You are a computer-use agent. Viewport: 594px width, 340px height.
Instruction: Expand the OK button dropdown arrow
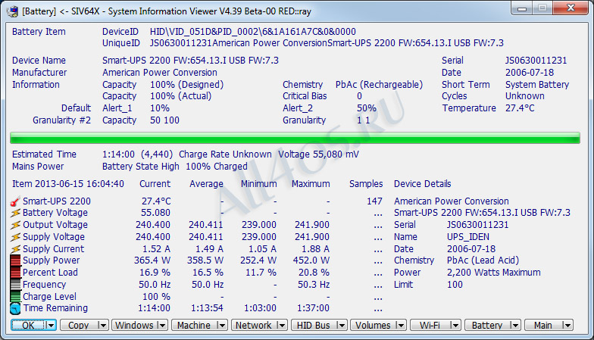coord(51,326)
